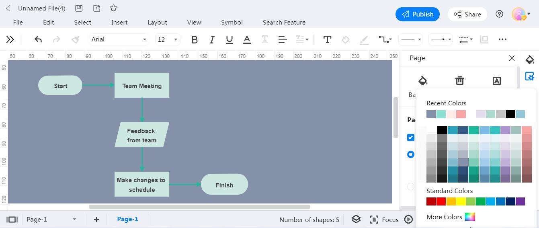Select the Text tool
This screenshot has height=228, width=539.
click(328, 39)
